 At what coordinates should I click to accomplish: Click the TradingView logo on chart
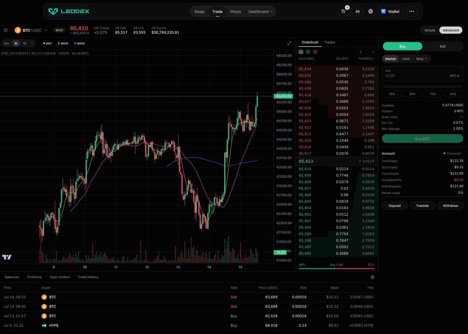point(7,257)
